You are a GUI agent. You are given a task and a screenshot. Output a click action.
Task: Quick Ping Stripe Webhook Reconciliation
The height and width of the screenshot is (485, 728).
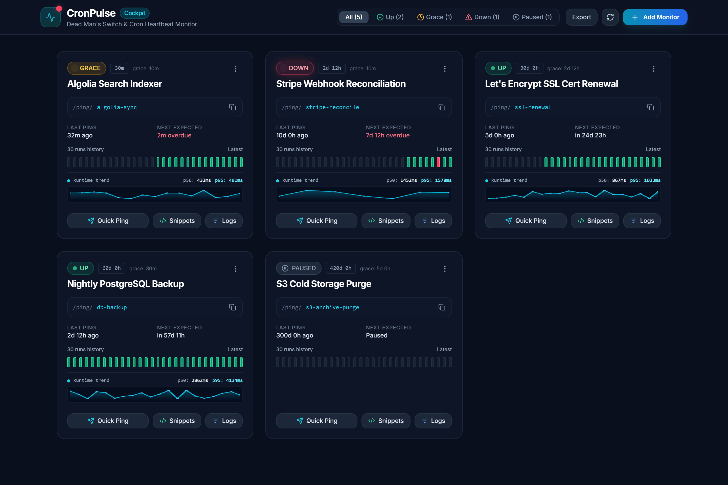tap(317, 221)
